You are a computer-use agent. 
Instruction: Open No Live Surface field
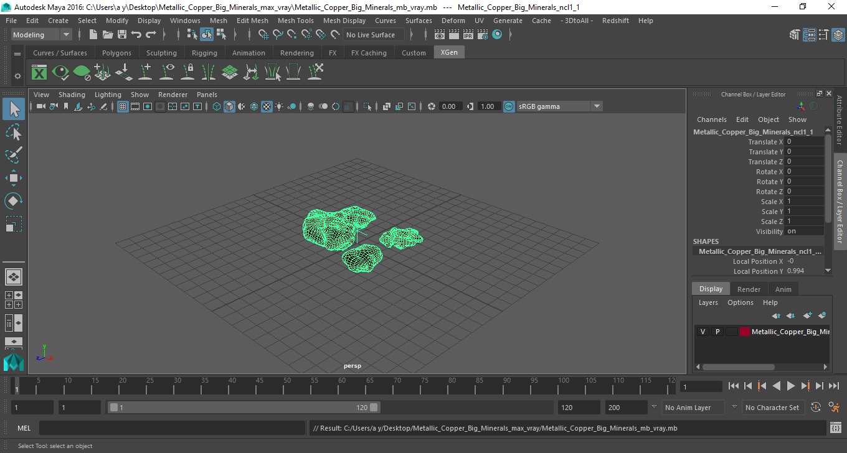(x=374, y=35)
